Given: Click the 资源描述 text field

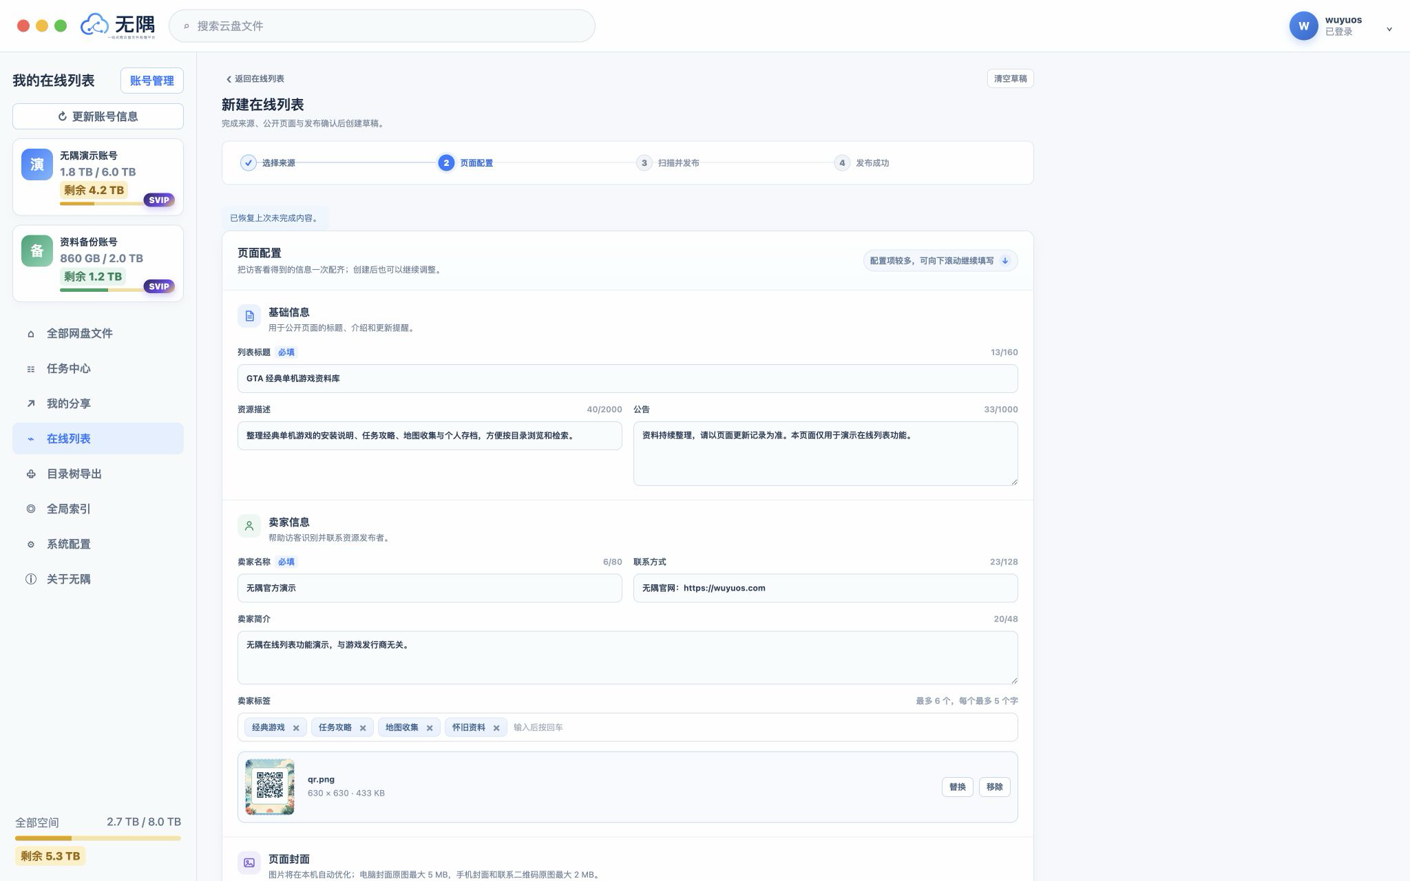Looking at the screenshot, I should (x=430, y=436).
